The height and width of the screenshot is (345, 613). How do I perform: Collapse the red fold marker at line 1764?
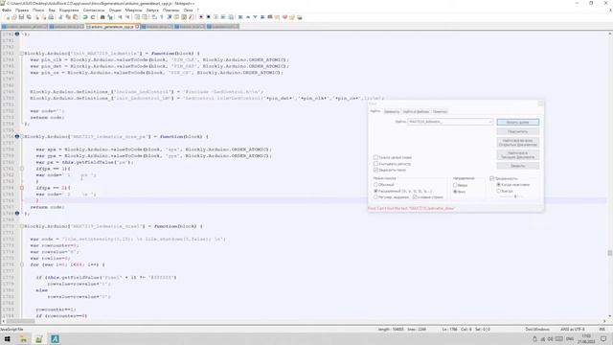coord(22,188)
